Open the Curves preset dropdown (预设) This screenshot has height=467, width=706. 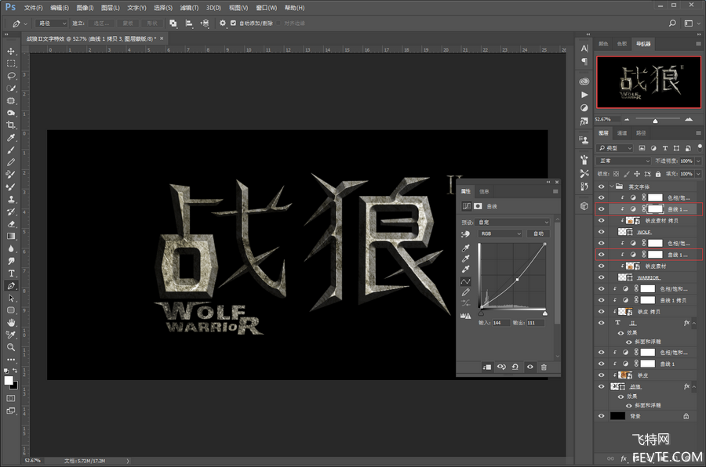click(514, 223)
